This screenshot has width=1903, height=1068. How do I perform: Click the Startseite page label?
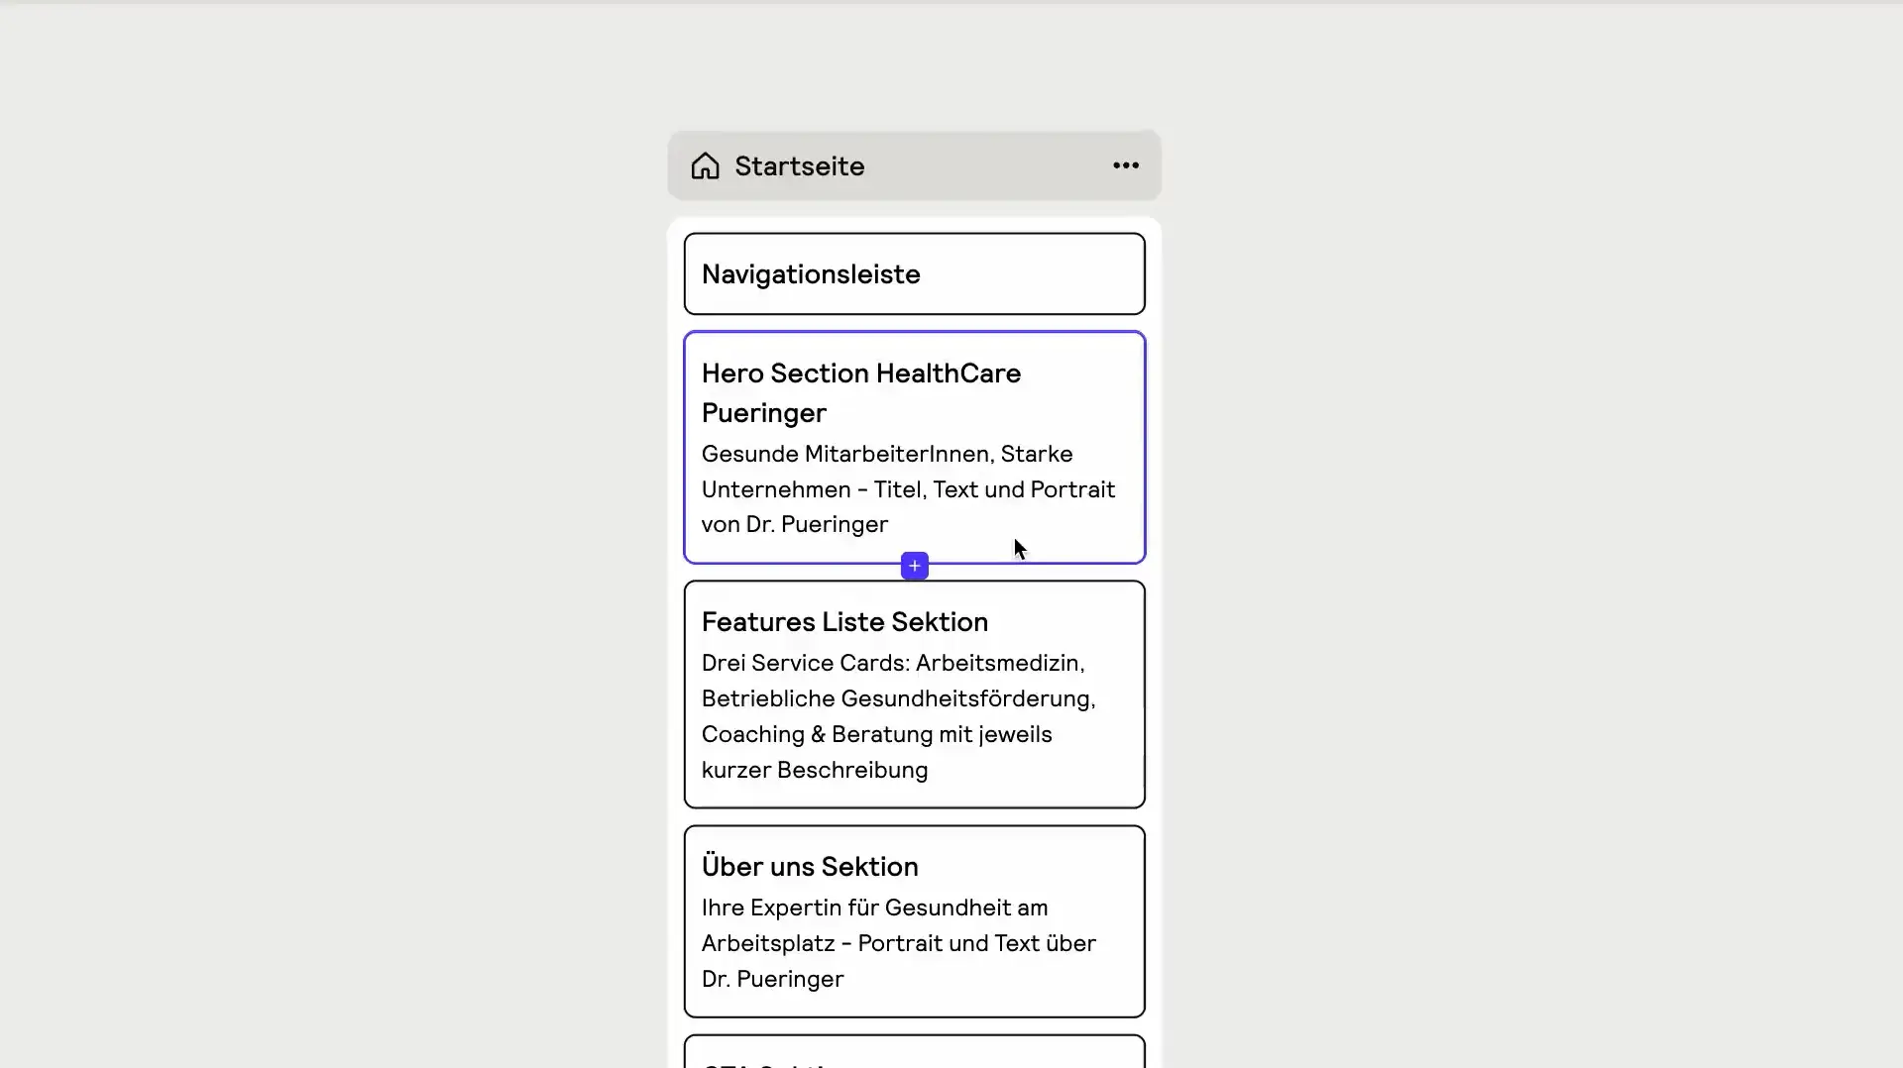click(798, 165)
